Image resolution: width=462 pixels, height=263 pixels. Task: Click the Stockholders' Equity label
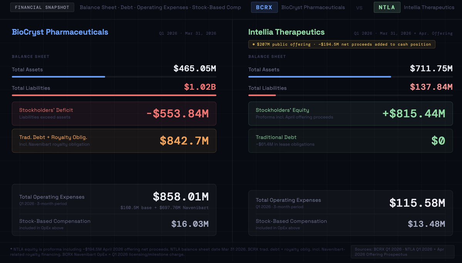coord(282,110)
